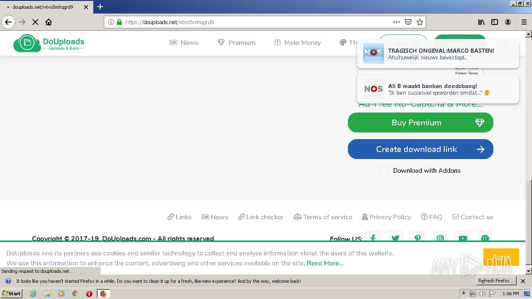Click the Refresh Firefox button
The image size is (532, 299).
(496, 281)
